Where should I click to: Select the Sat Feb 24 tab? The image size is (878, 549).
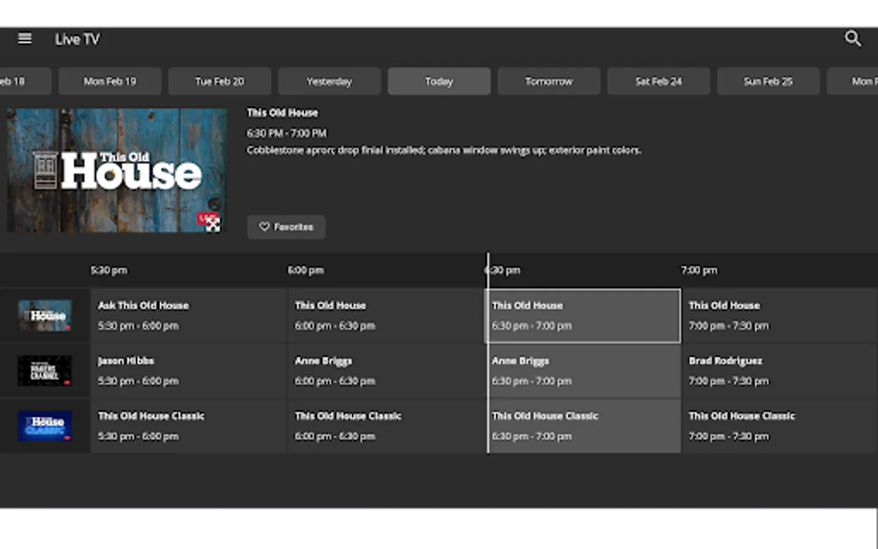[x=658, y=81]
